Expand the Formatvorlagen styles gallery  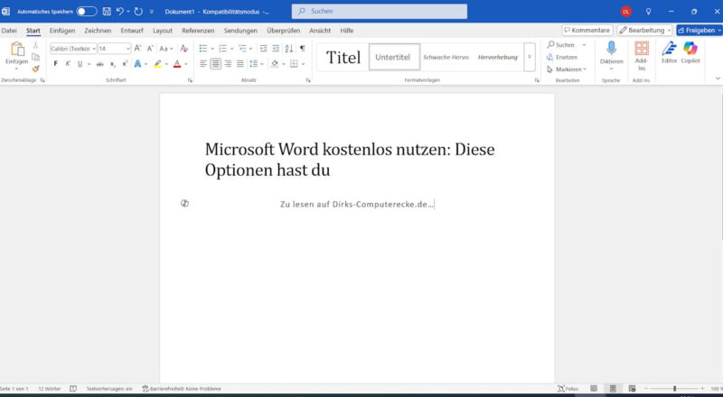point(530,57)
